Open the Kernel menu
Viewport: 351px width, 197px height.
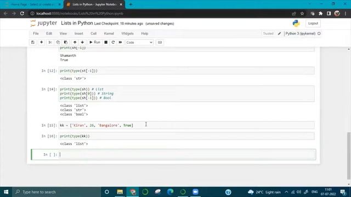coord(109,33)
